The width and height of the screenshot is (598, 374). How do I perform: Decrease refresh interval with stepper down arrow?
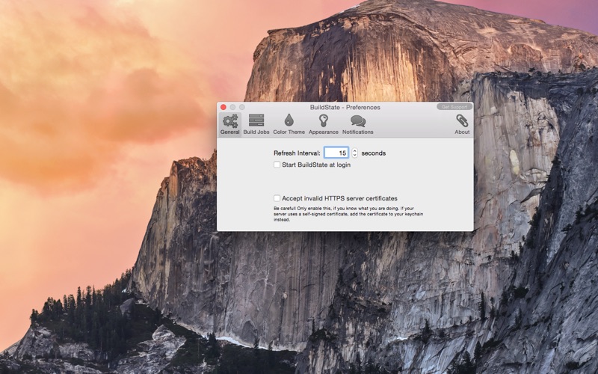354,155
